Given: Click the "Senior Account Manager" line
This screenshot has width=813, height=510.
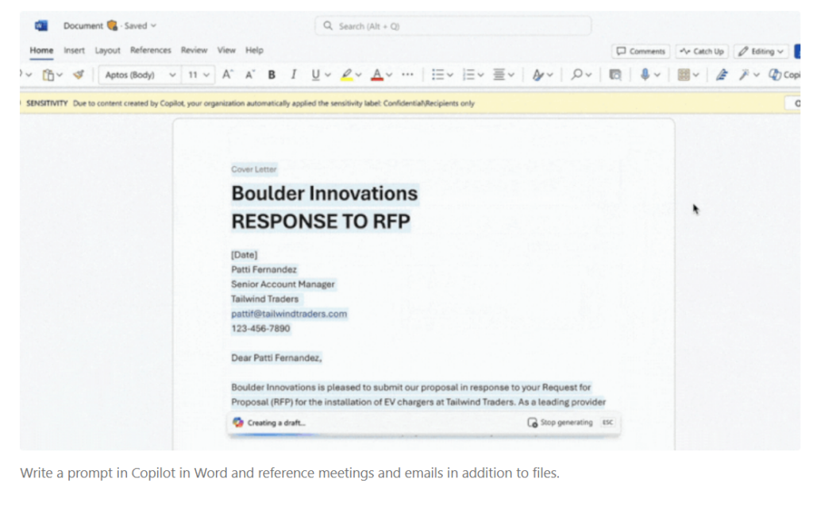Looking at the screenshot, I should (283, 284).
